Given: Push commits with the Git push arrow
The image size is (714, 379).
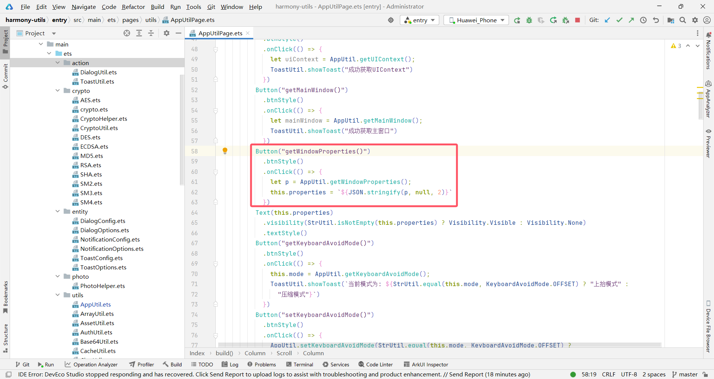Looking at the screenshot, I should click(x=631, y=20).
